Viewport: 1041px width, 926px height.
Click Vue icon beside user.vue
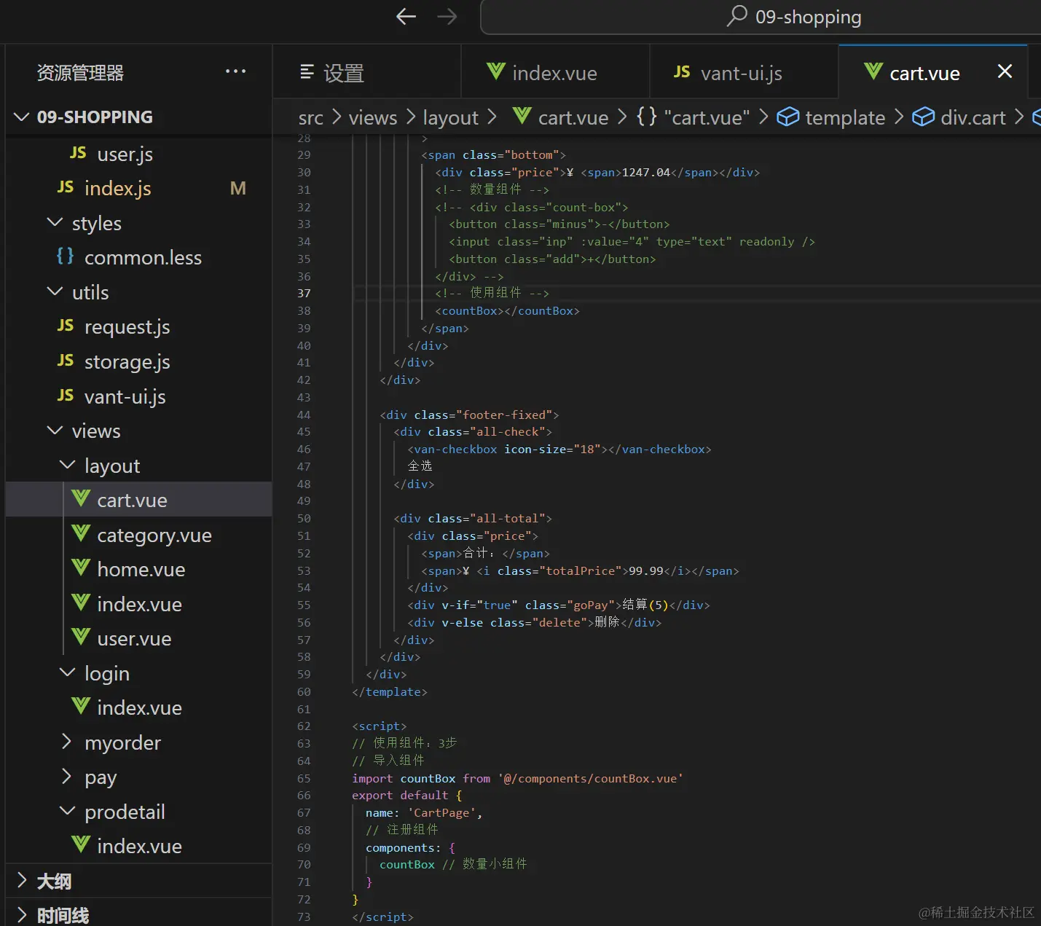81,637
